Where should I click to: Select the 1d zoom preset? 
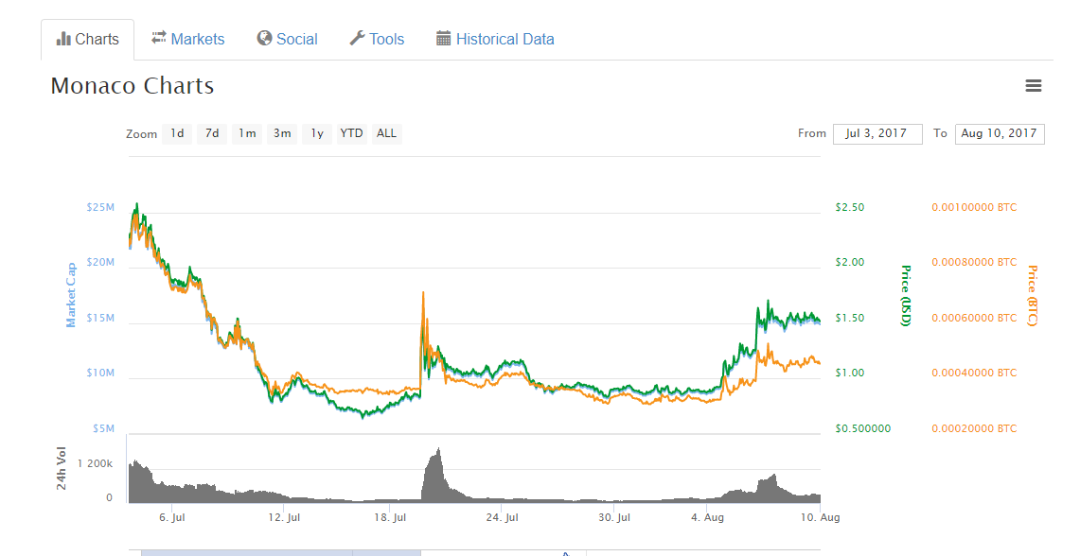click(x=176, y=133)
